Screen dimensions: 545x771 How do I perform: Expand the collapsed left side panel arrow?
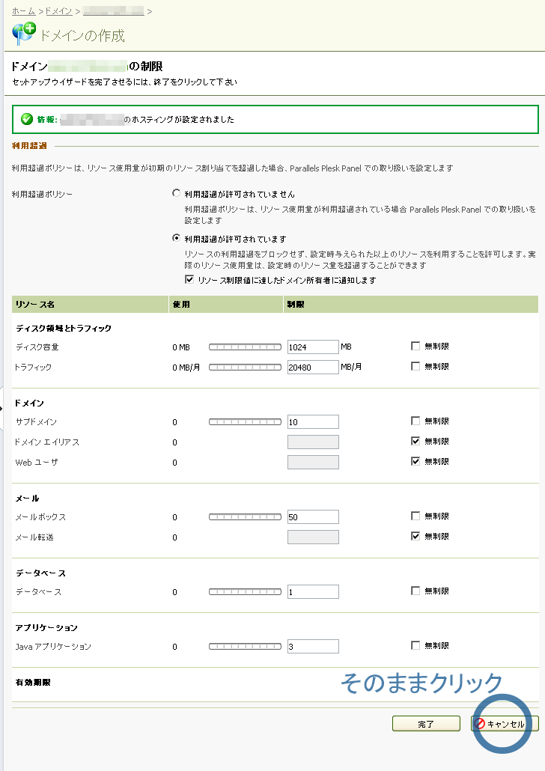coord(3,408)
